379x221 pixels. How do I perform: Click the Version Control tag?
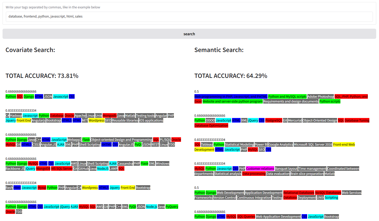point(224,198)
